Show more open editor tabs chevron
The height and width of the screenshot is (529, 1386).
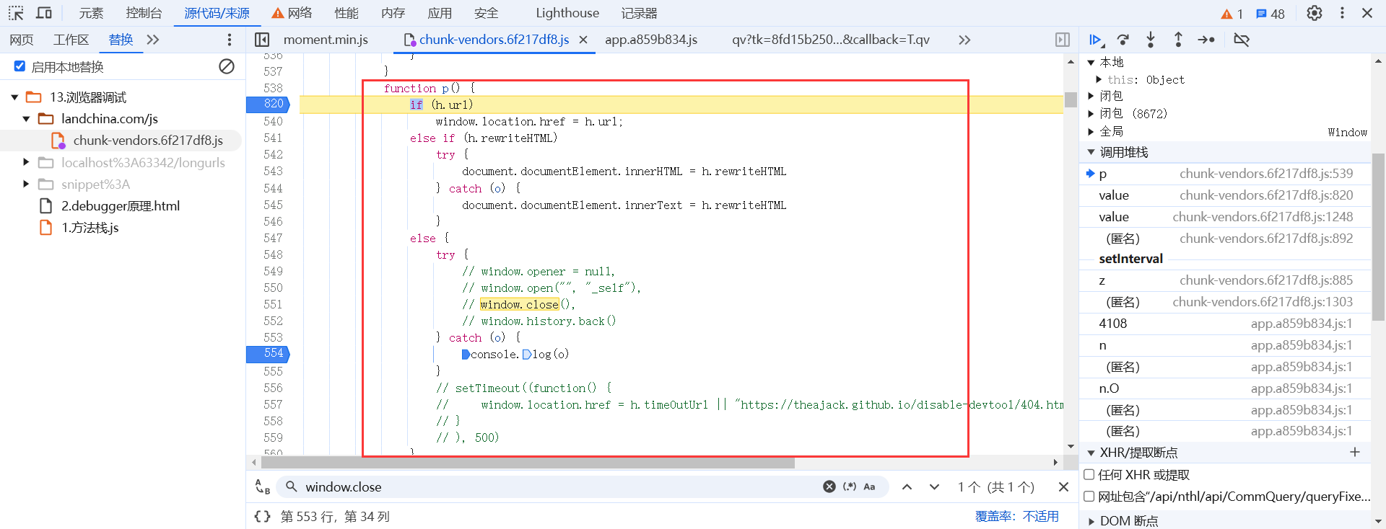click(964, 40)
